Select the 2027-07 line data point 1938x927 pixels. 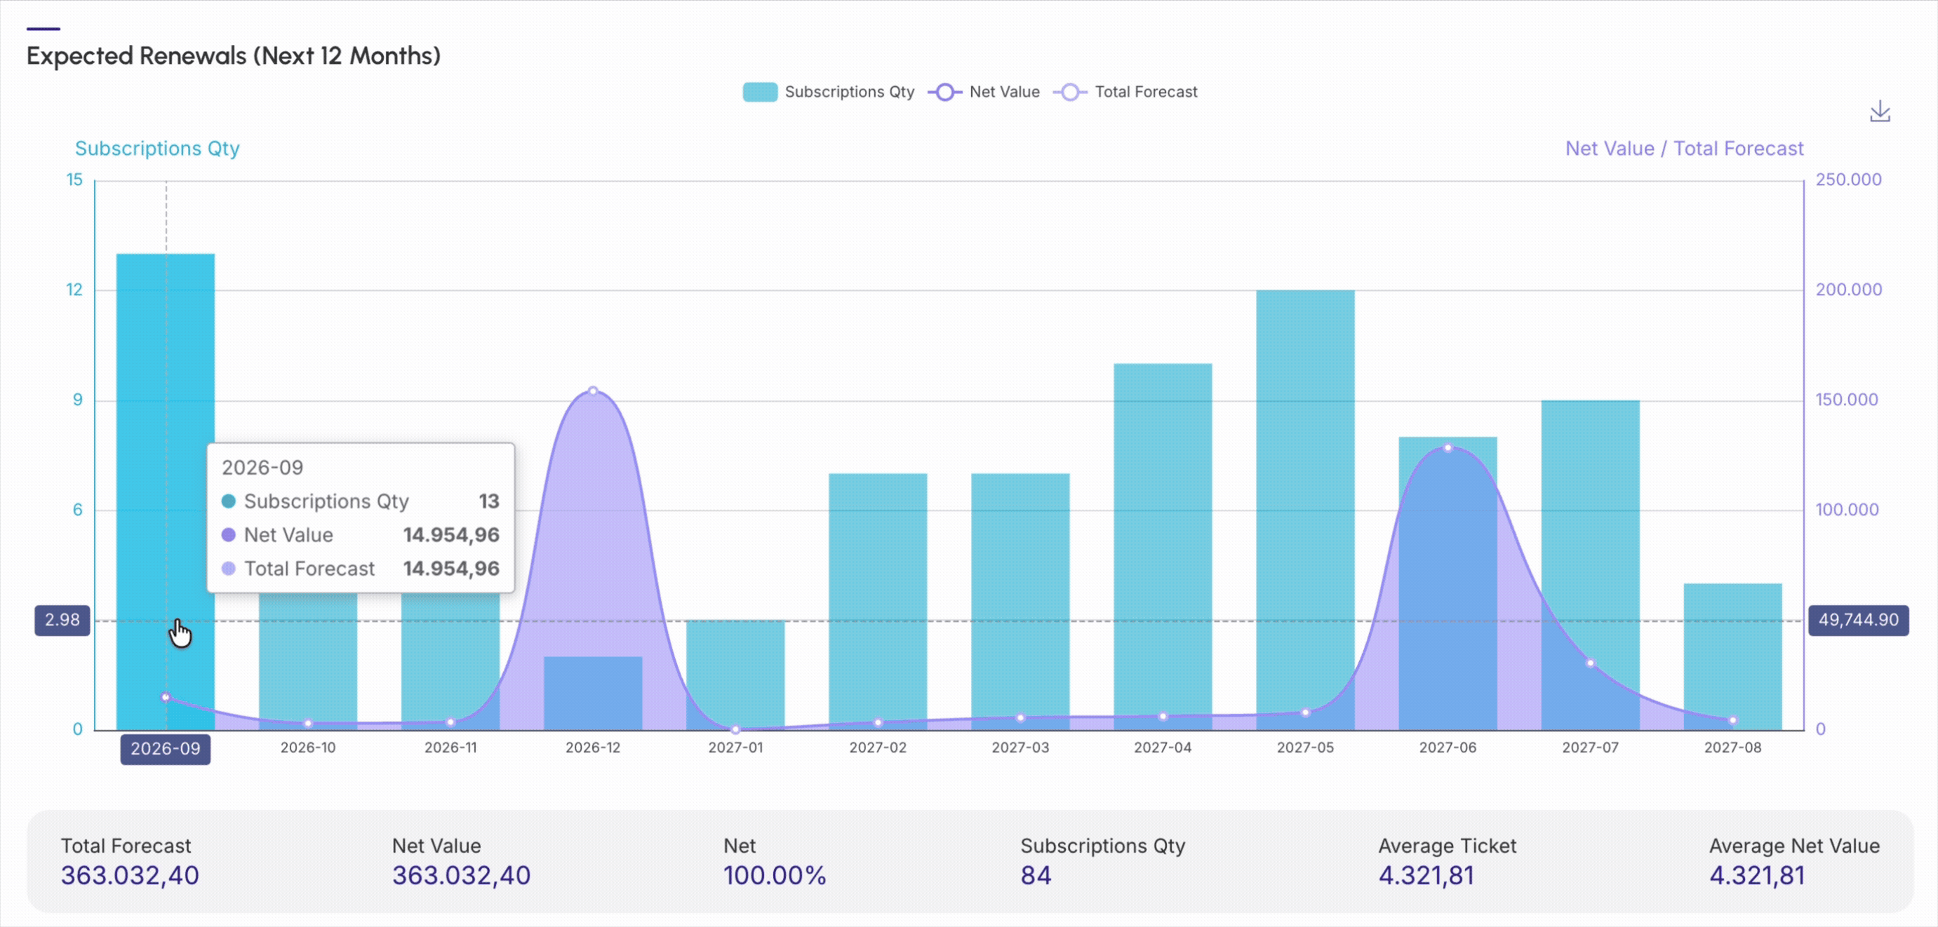point(1591,663)
